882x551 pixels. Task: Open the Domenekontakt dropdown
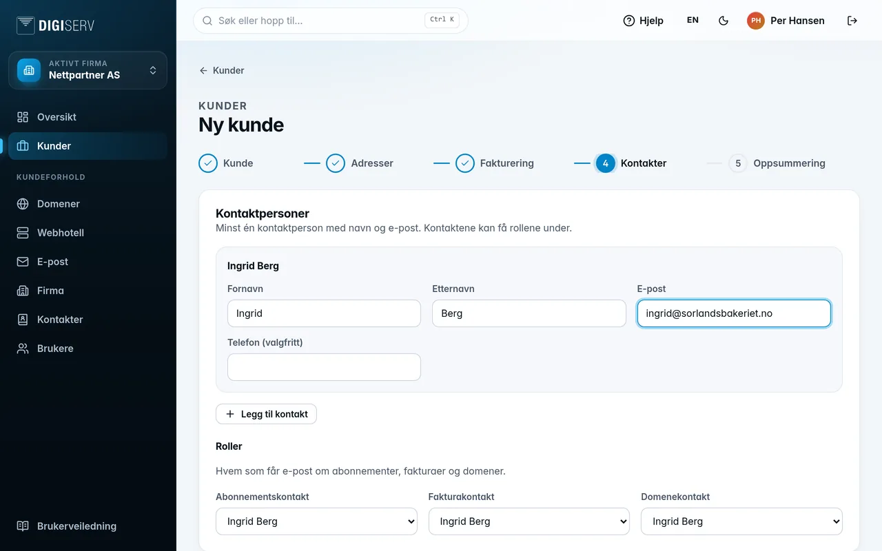741,521
